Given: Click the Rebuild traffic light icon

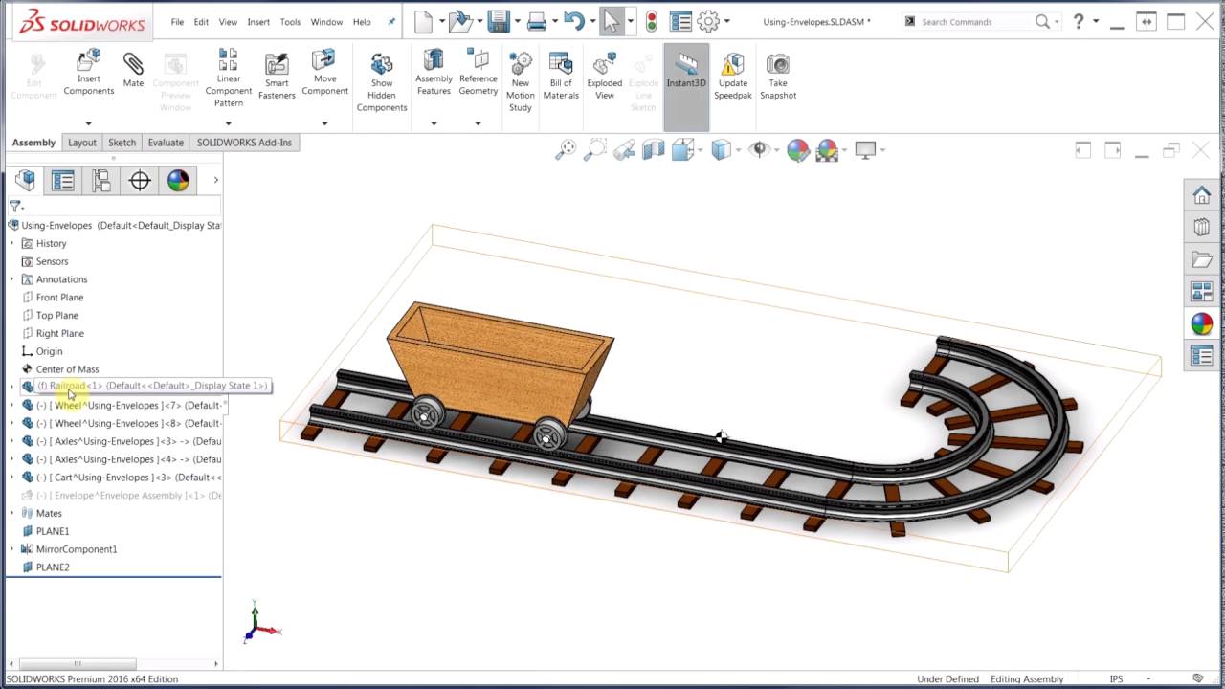Looking at the screenshot, I should (x=652, y=21).
